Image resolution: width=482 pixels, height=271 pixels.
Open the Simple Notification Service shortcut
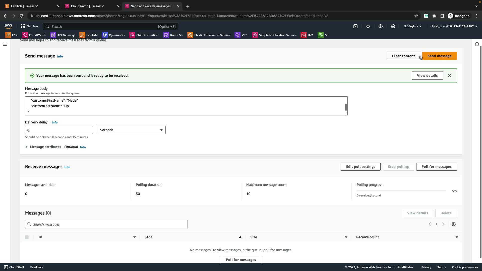[x=274, y=35]
